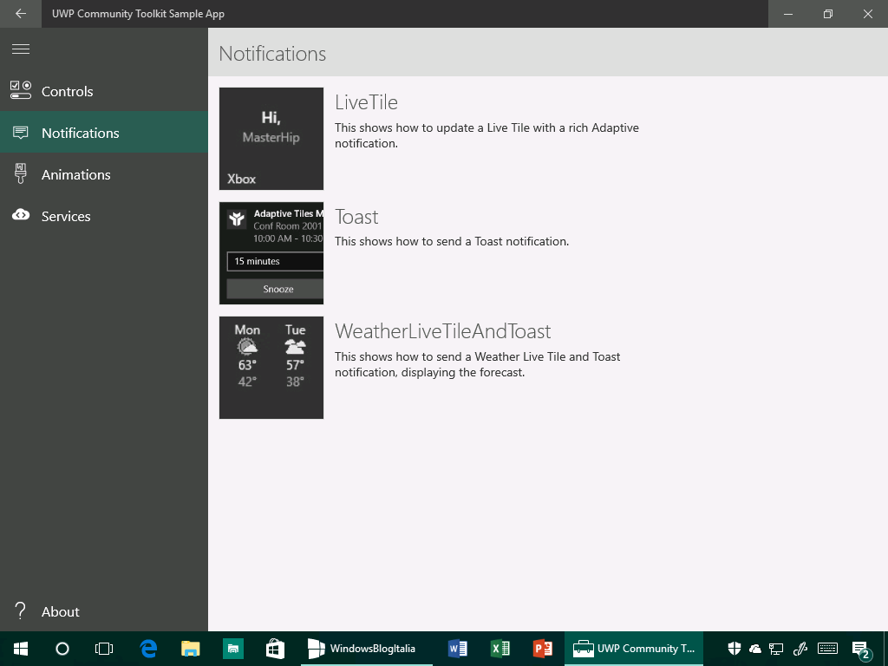Viewport: 888px width, 666px height.
Task: Open OneDrive cloud tray icon
Action: tap(755, 649)
